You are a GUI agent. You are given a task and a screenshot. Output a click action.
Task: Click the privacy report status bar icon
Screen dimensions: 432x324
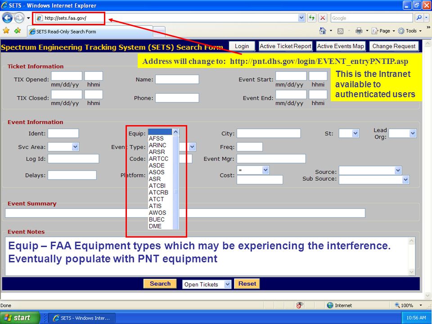click(300, 305)
